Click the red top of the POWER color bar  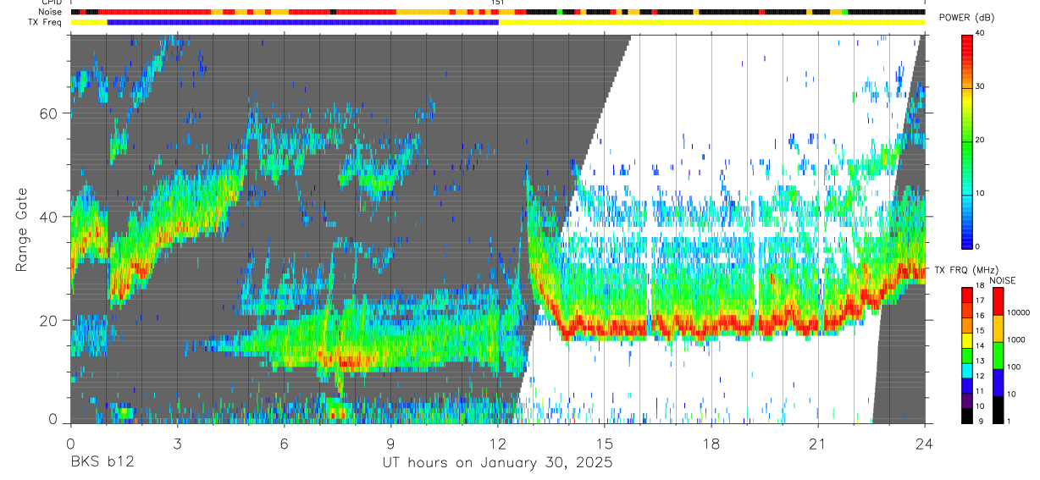966,47
